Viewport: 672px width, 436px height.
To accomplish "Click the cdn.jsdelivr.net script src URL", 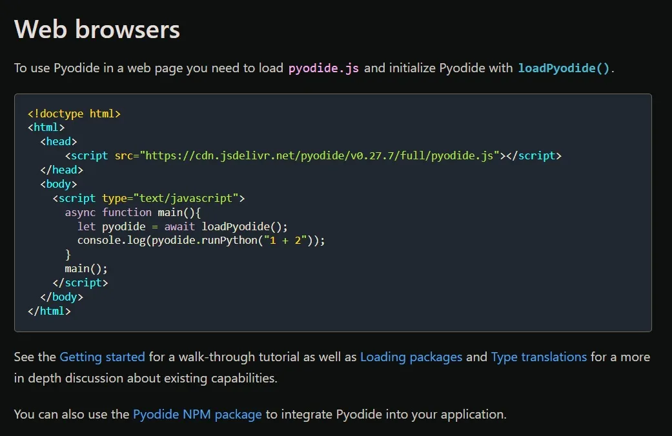I will pyautogui.click(x=320, y=155).
